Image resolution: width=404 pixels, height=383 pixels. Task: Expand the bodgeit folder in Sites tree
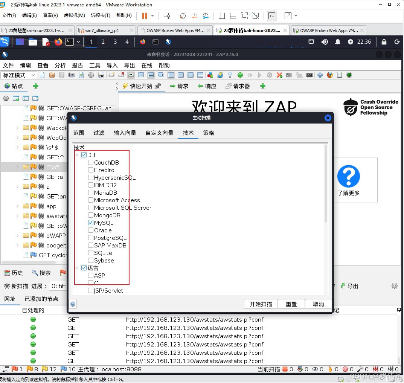[x=17, y=246]
